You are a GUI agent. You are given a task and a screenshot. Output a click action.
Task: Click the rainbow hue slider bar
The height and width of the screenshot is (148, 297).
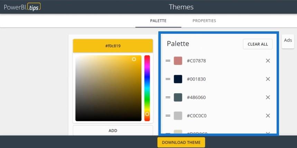pos(147,88)
